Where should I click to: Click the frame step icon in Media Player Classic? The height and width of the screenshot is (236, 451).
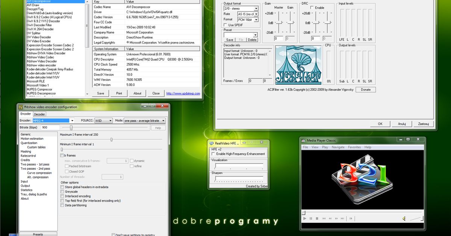pyautogui.click(x=351, y=218)
